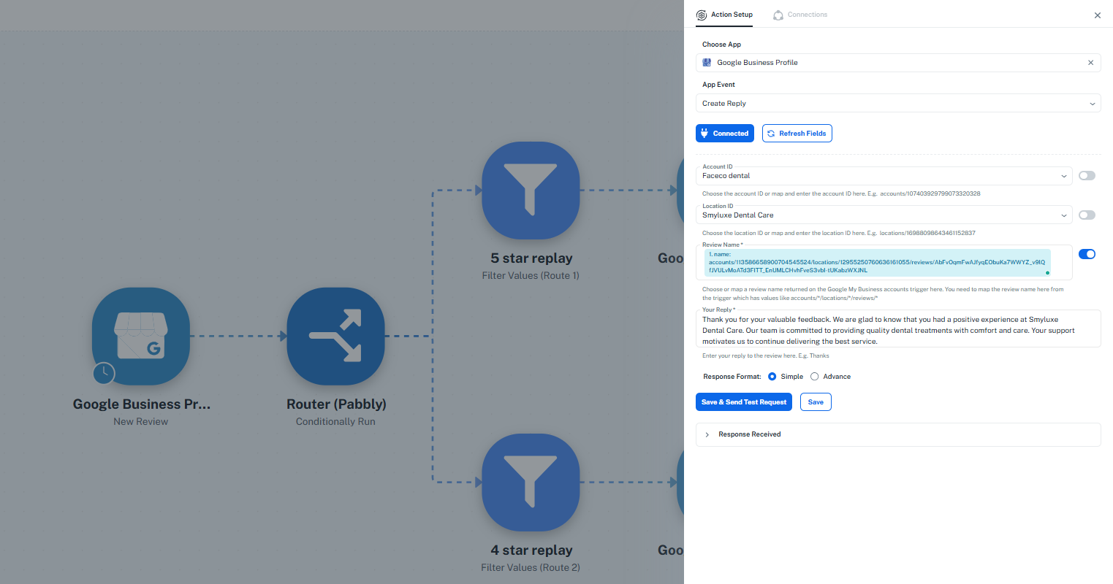Click the Connected button
The height and width of the screenshot is (584, 1113).
tap(725, 134)
